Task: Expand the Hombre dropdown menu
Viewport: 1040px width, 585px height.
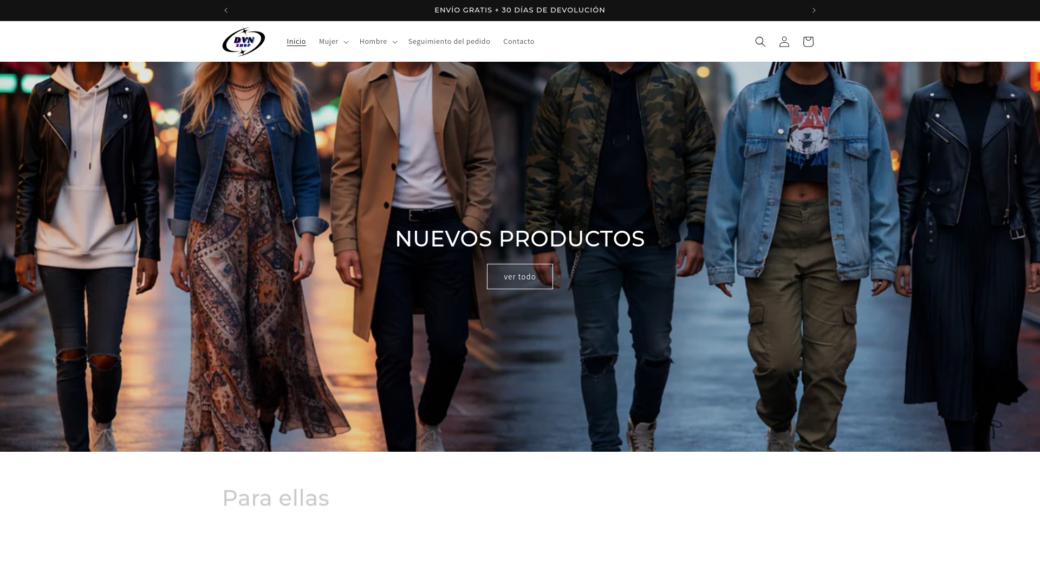Action: click(x=378, y=42)
